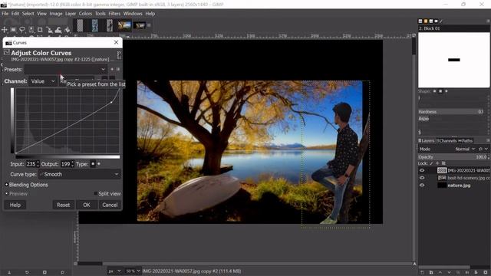Toggle lock position icon in Layers
Image resolution: width=491 pixels, height=276 pixels.
(437, 163)
